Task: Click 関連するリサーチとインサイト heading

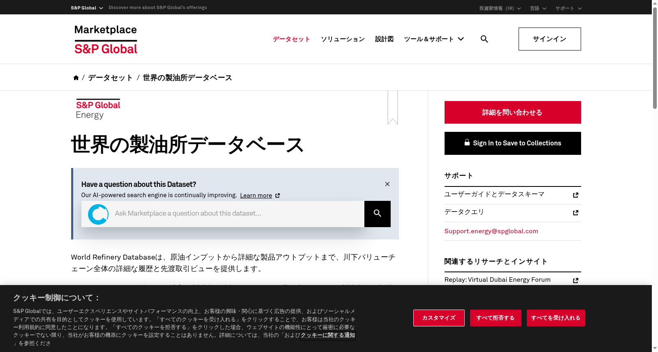Action: [x=496, y=262]
